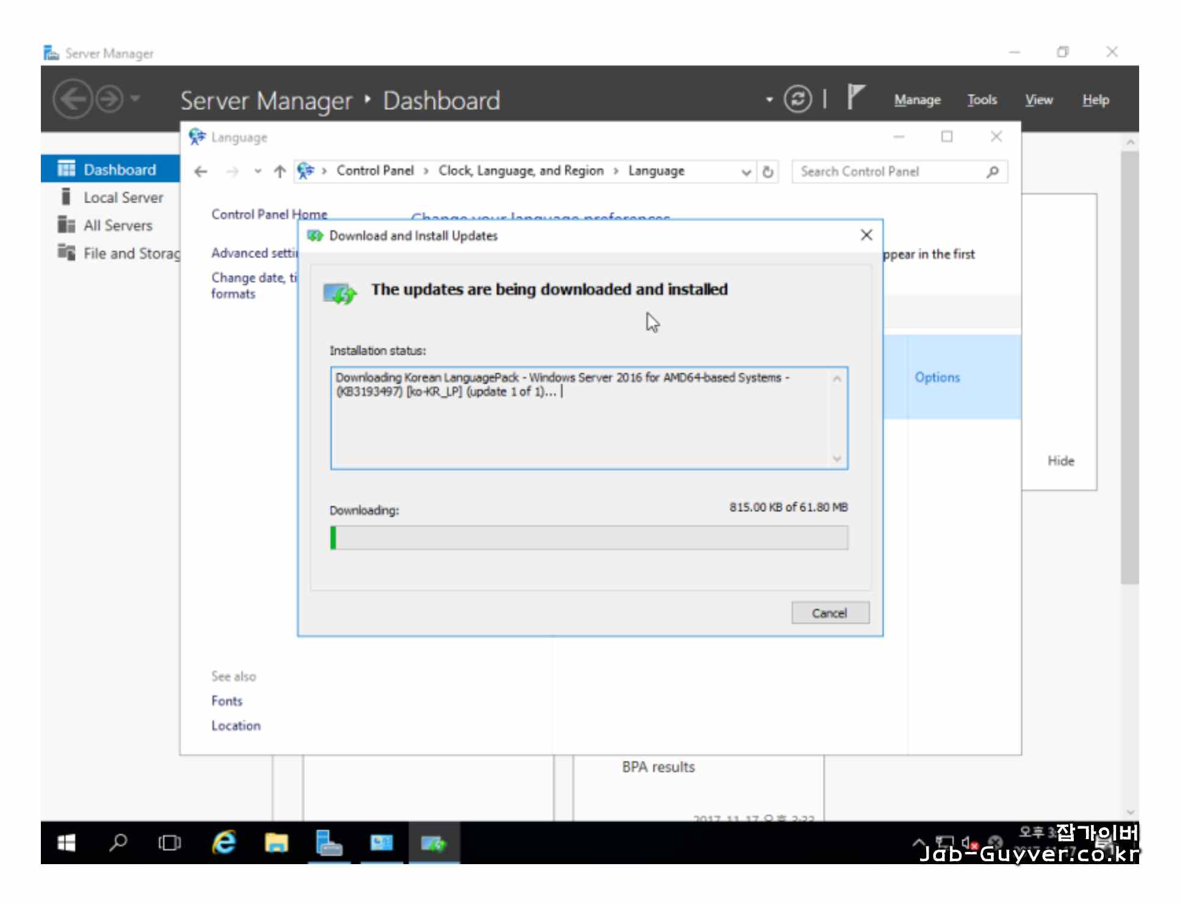Cancel the language pack download
Screen dimensions: 1180x905
tap(830, 613)
